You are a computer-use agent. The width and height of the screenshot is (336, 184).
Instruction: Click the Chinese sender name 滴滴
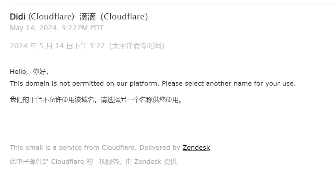coord(87,17)
